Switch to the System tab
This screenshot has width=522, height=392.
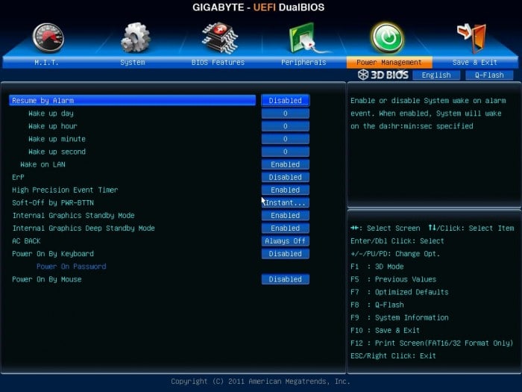pos(133,62)
